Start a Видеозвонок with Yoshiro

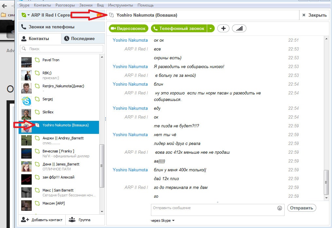coord(128,29)
